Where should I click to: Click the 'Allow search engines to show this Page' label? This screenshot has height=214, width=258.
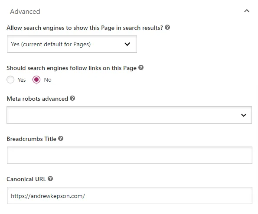pyautogui.click(x=85, y=28)
